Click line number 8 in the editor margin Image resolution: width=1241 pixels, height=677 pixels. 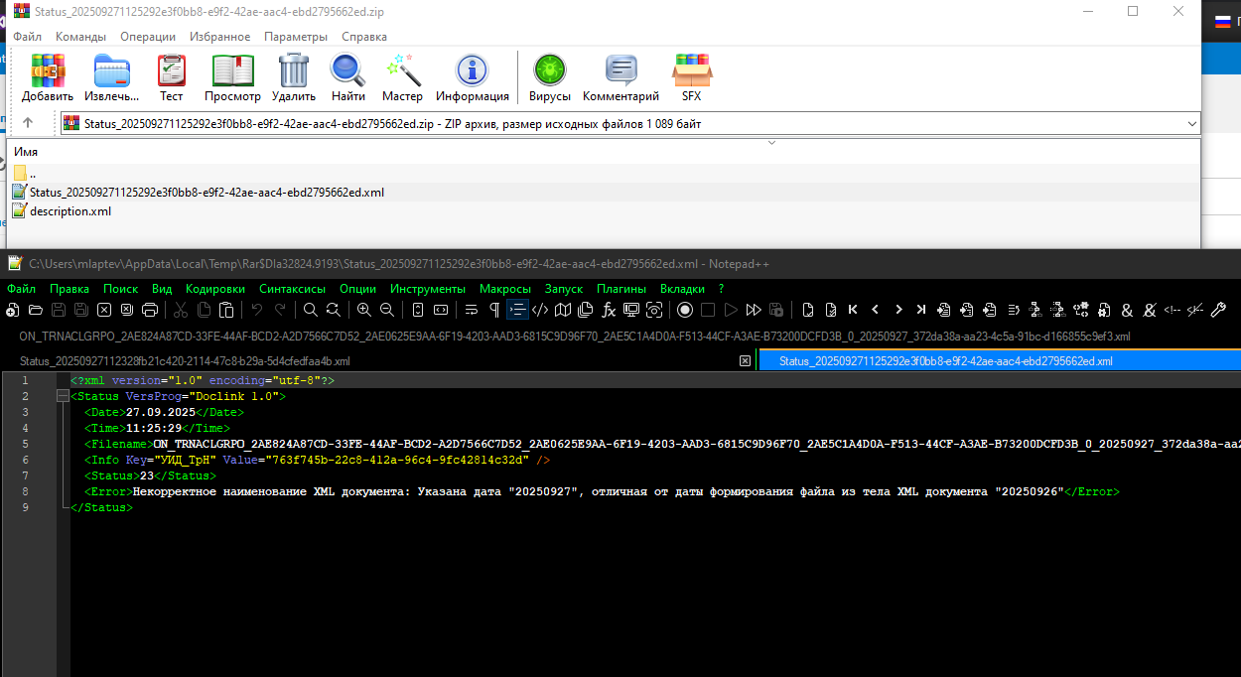25,491
